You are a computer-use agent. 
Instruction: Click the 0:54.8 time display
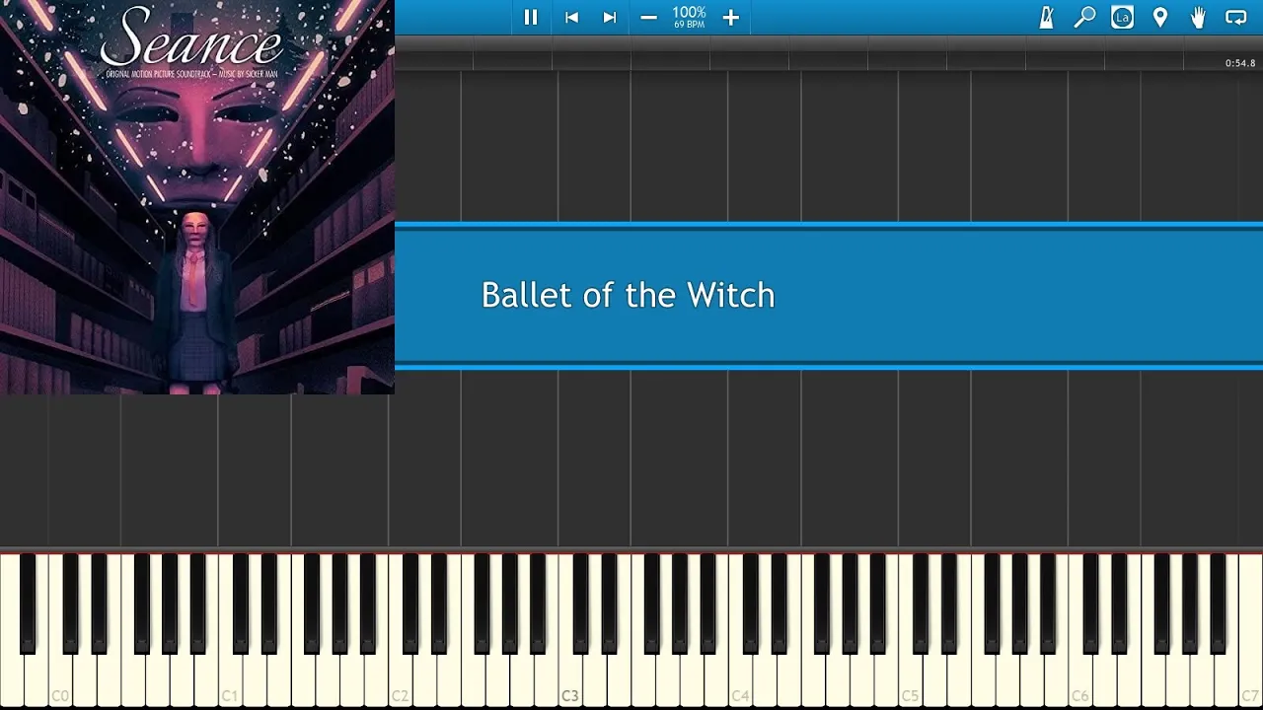tap(1240, 63)
